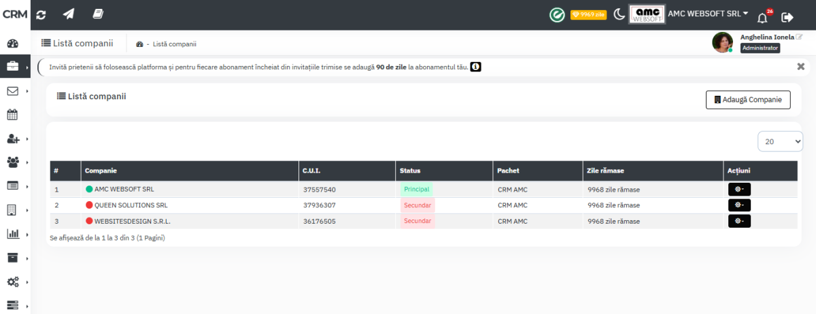Click the Adaugă Companie button
Screen dimensions: 816x314
[748, 100]
